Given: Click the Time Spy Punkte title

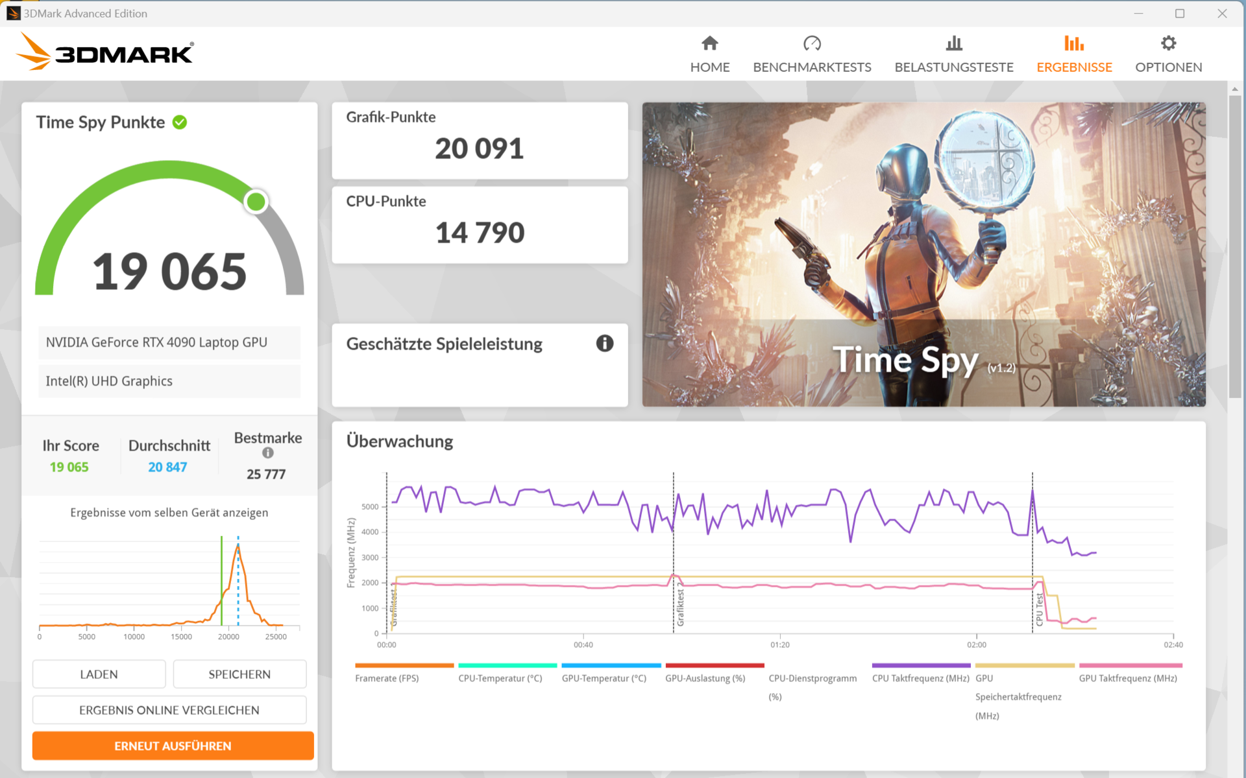Looking at the screenshot, I should tap(101, 122).
